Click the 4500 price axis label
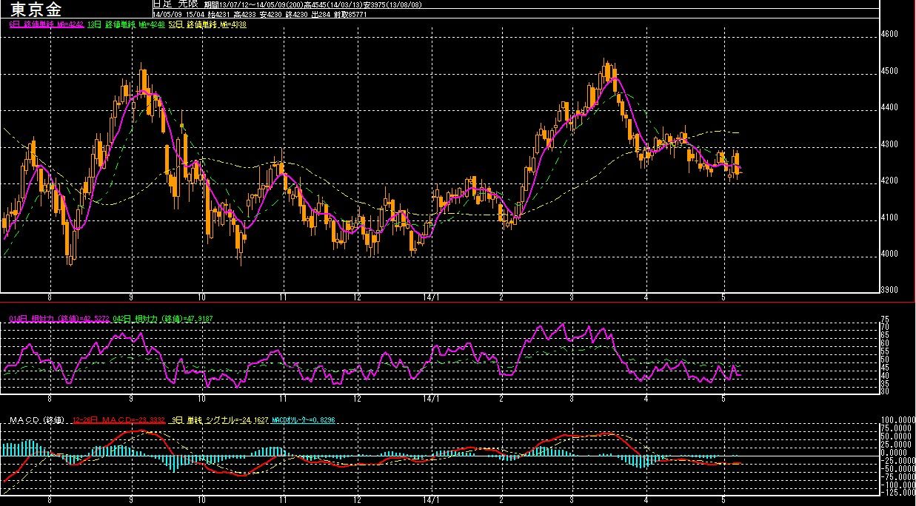The width and height of the screenshot is (916, 506). (x=890, y=71)
